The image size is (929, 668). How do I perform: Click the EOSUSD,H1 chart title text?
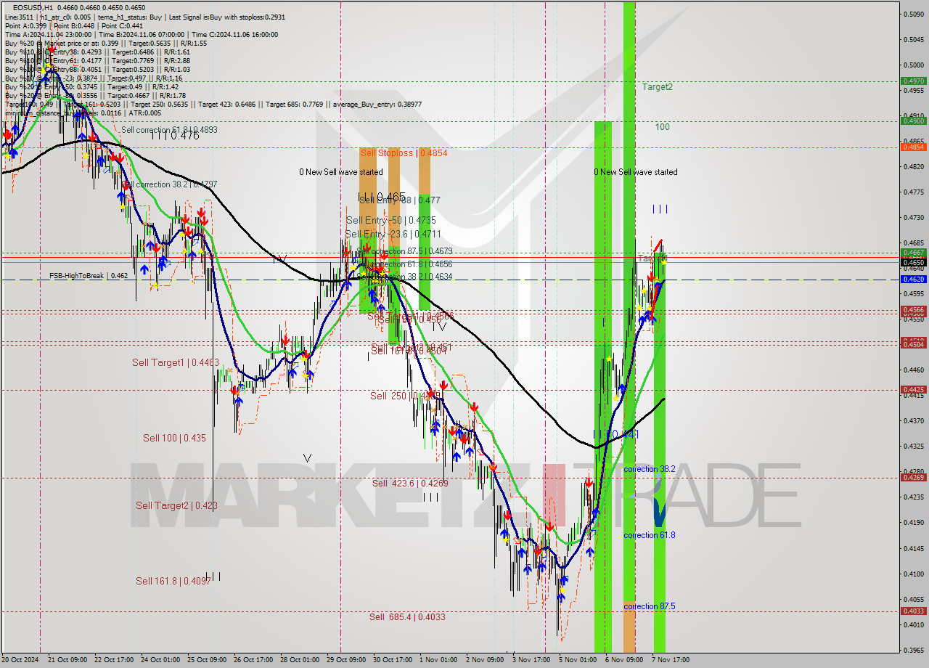pyautogui.click(x=33, y=8)
